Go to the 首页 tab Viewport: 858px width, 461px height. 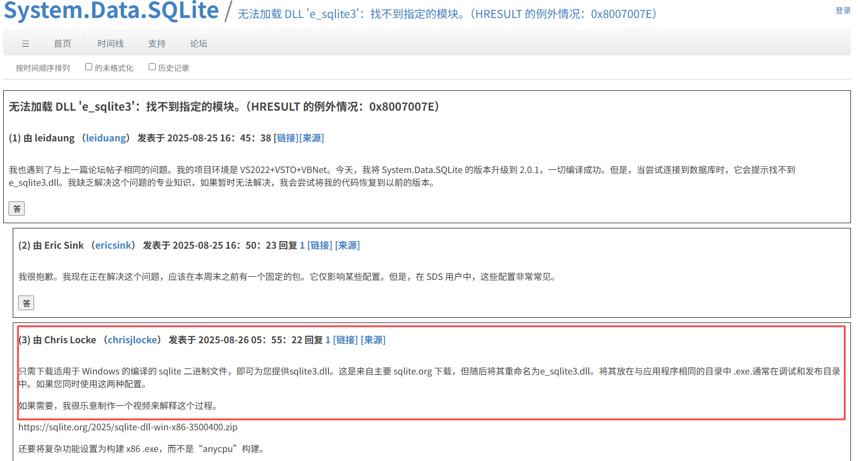(62, 43)
